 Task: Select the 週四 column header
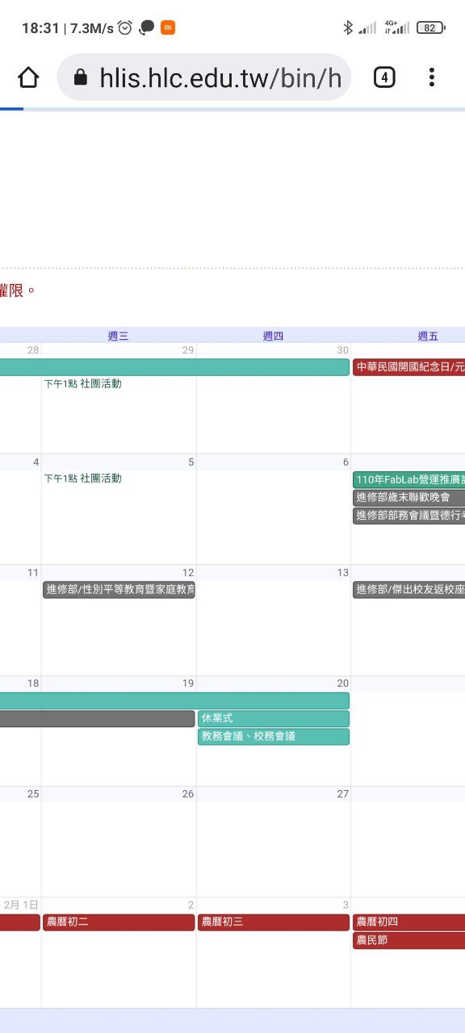(273, 336)
